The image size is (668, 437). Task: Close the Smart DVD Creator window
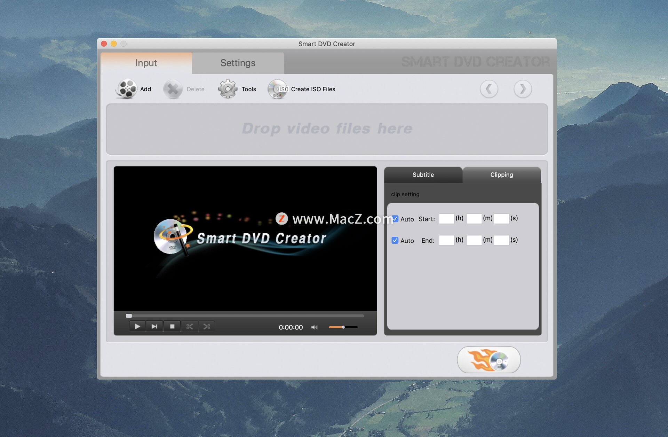click(104, 44)
